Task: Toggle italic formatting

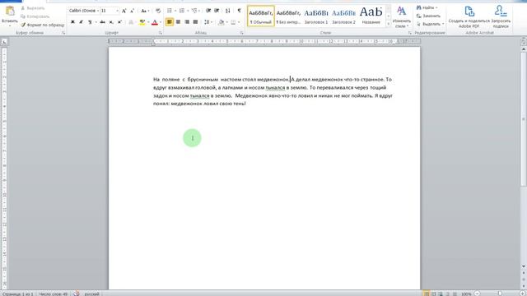Action: coord(81,22)
